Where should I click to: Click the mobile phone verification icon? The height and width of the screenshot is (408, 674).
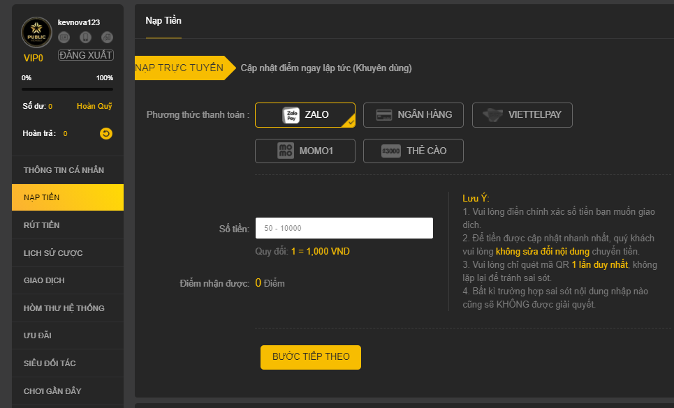[86, 38]
